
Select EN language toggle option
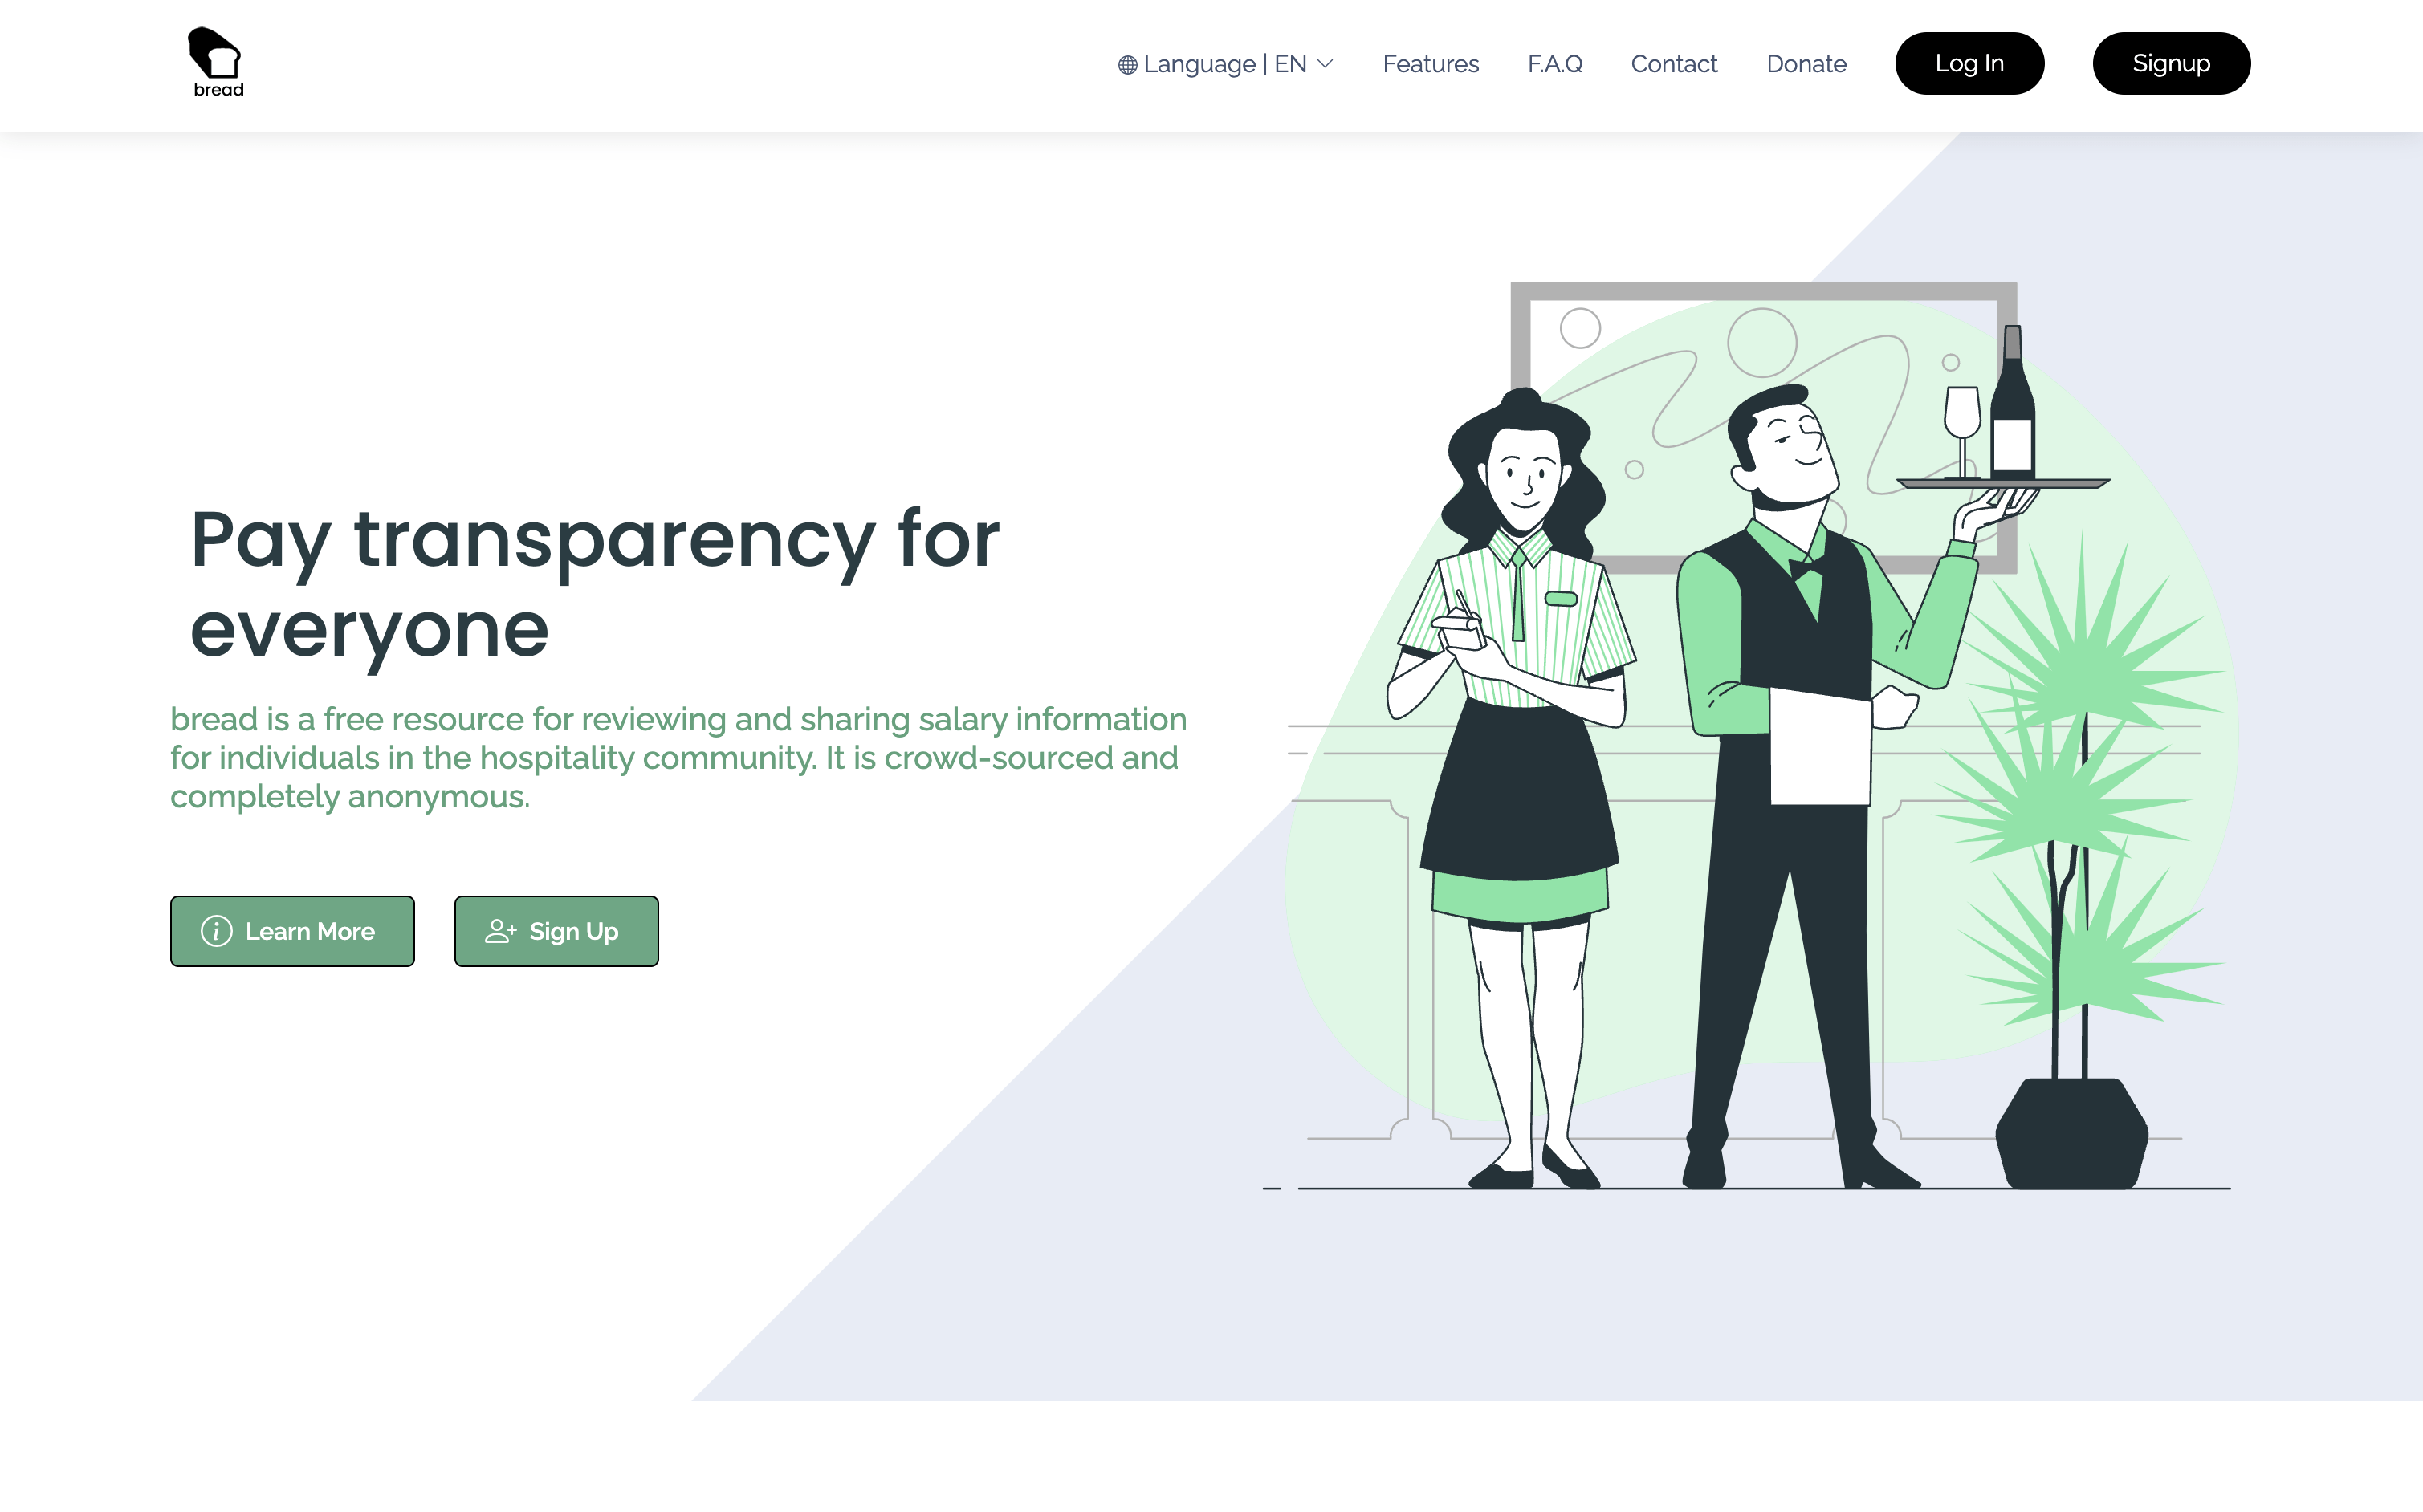1221,63
